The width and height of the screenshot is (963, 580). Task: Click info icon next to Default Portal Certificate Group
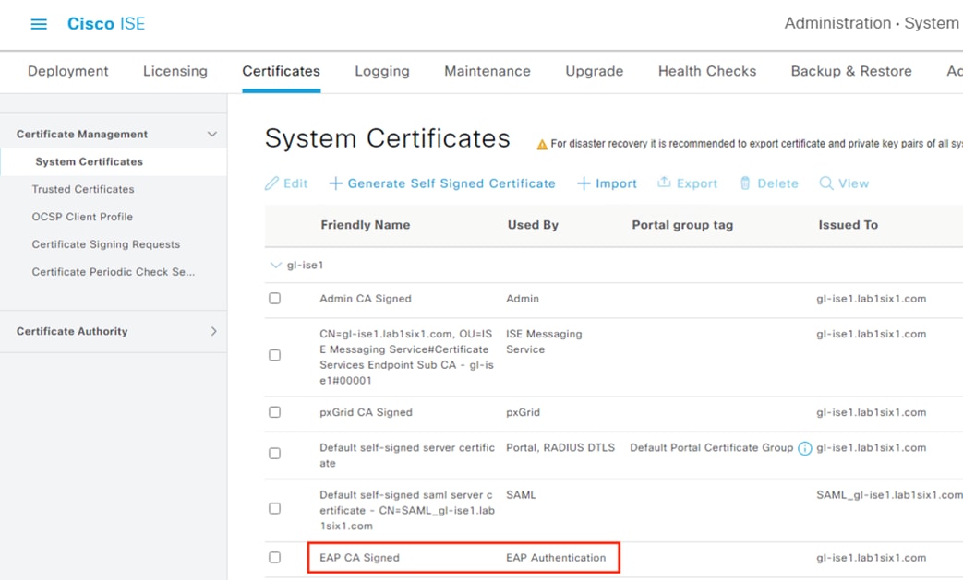click(x=804, y=449)
